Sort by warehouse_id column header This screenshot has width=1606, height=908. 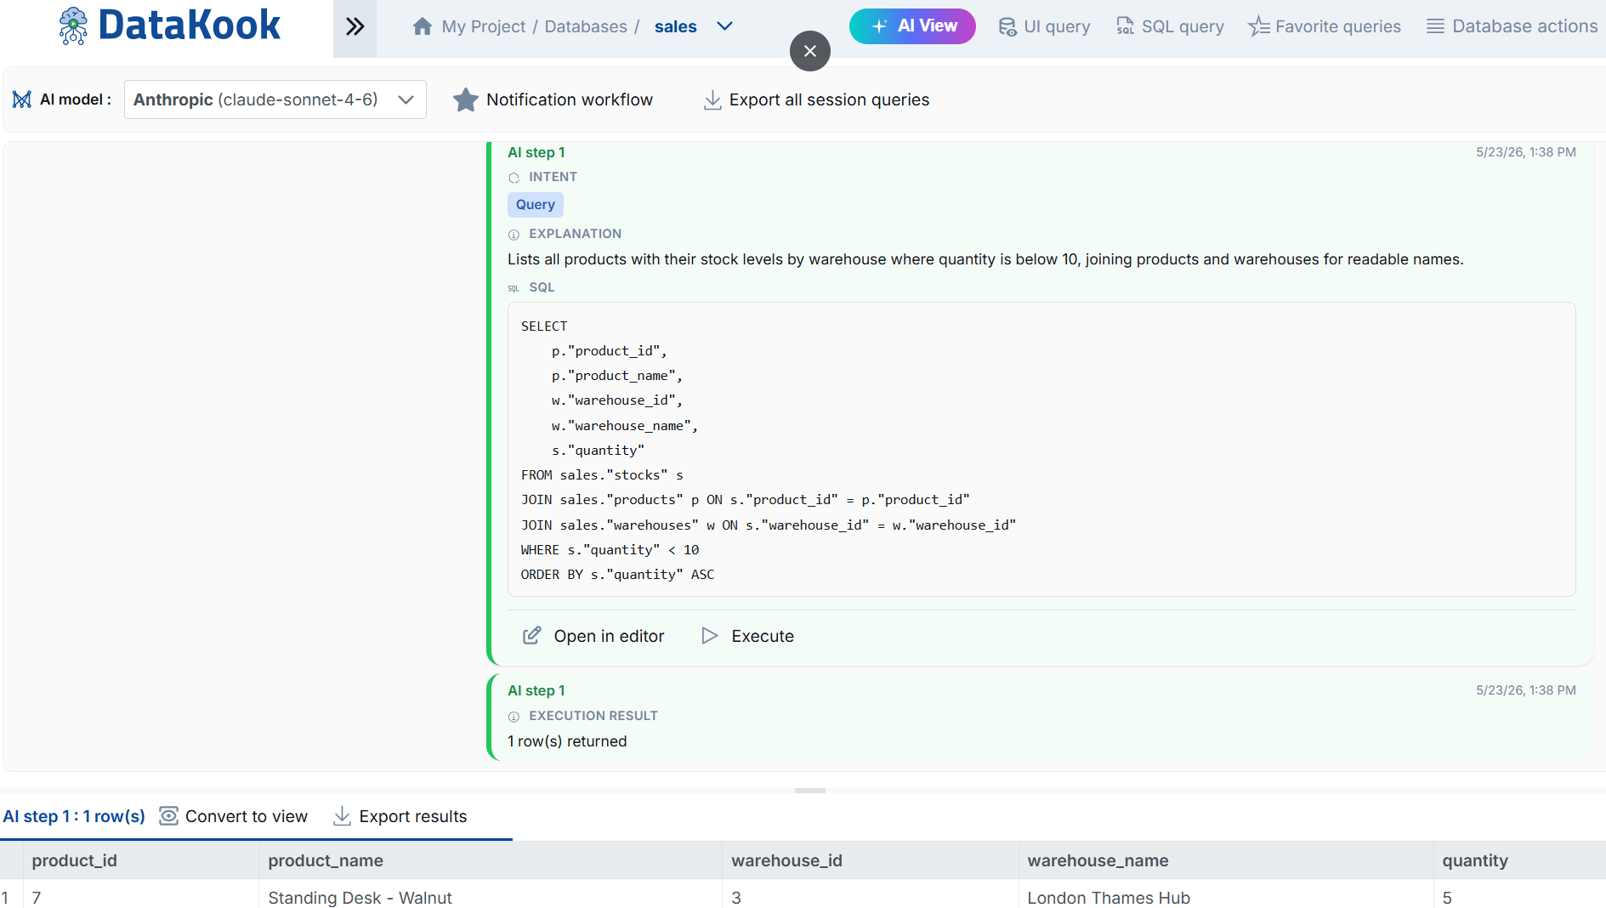pyautogui.click(x=871, y=860)
